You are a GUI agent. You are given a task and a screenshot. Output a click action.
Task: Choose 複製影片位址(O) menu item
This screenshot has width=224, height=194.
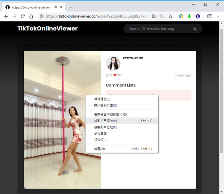tap(122, 127)
